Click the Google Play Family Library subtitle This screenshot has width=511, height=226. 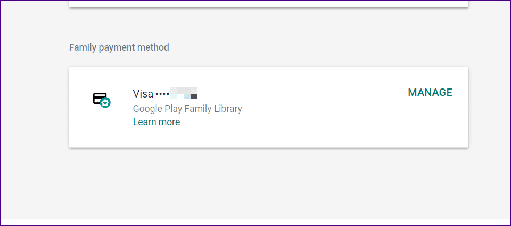coord(187,109)
